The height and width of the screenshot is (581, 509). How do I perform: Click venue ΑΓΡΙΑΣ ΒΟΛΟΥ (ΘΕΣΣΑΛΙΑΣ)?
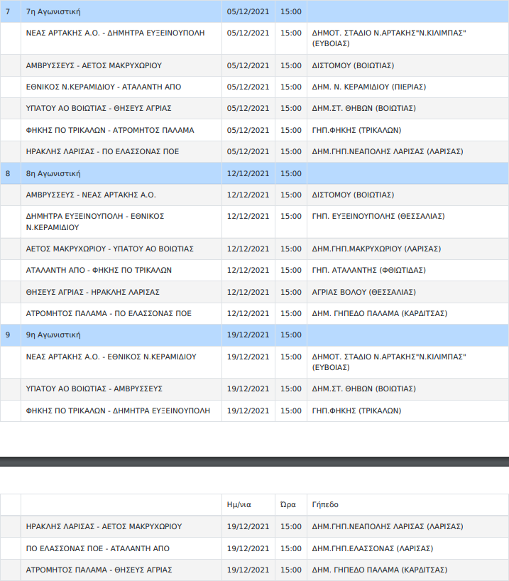(363, 292)
